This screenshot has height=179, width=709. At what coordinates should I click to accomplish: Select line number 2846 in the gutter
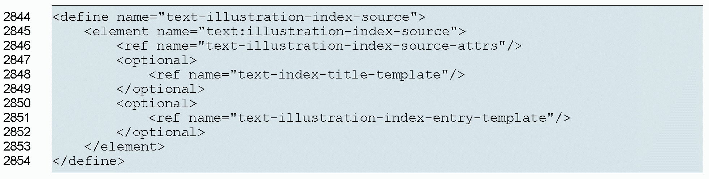(x=17, y=46)
